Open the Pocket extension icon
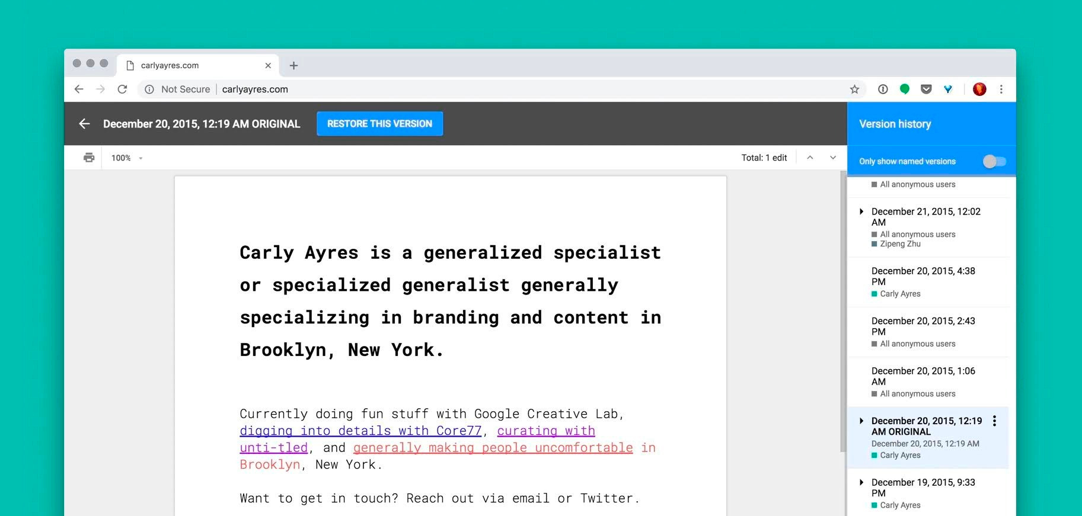The height and width of the screenshot is (516, 1082). pos(926,89)
